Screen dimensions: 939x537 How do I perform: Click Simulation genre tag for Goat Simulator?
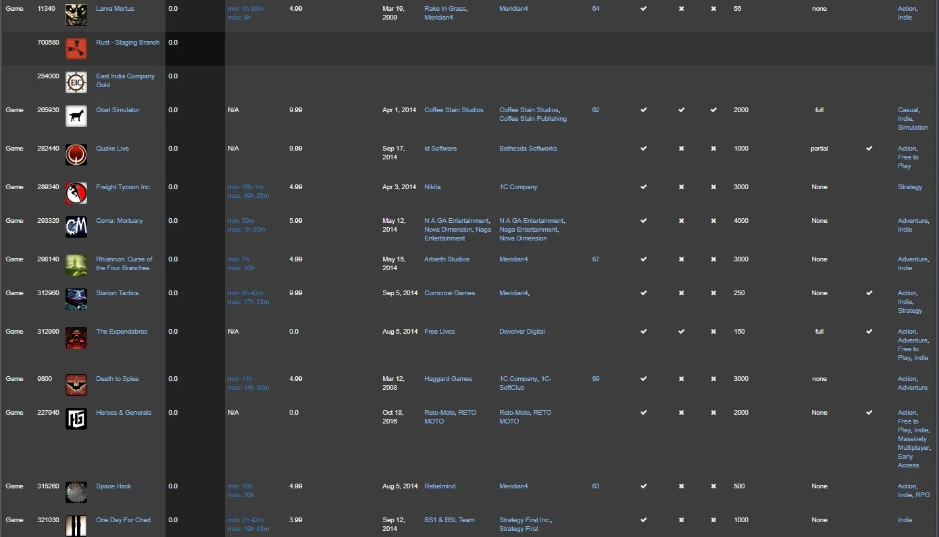[913, 128]
